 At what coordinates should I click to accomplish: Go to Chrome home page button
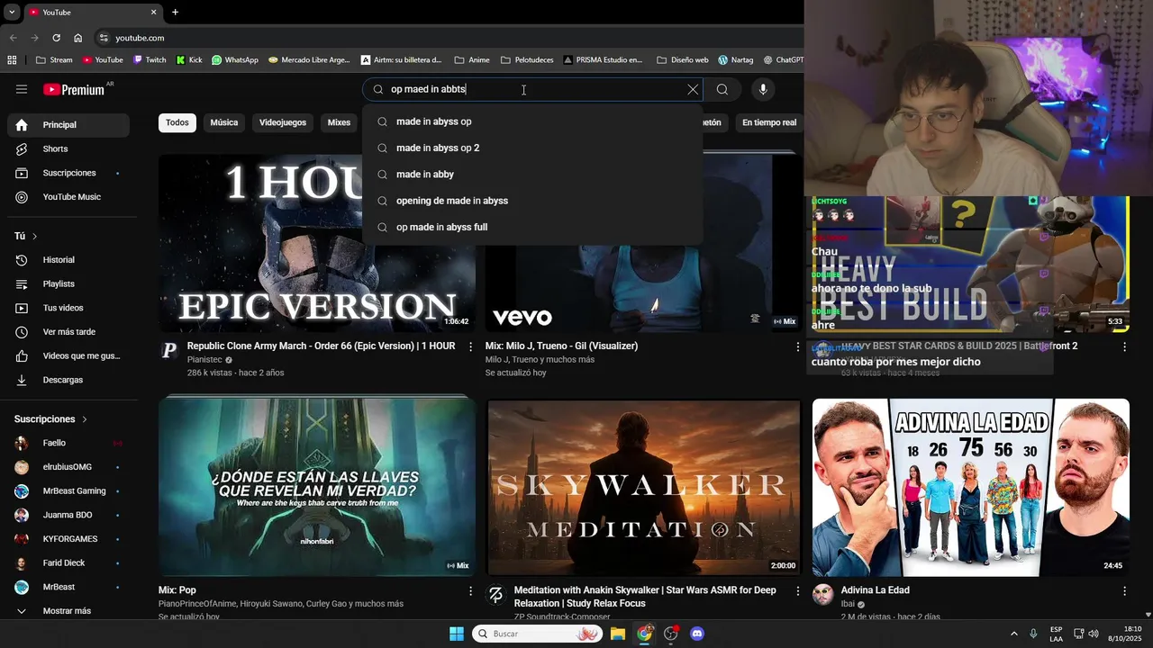pos(78,38)
